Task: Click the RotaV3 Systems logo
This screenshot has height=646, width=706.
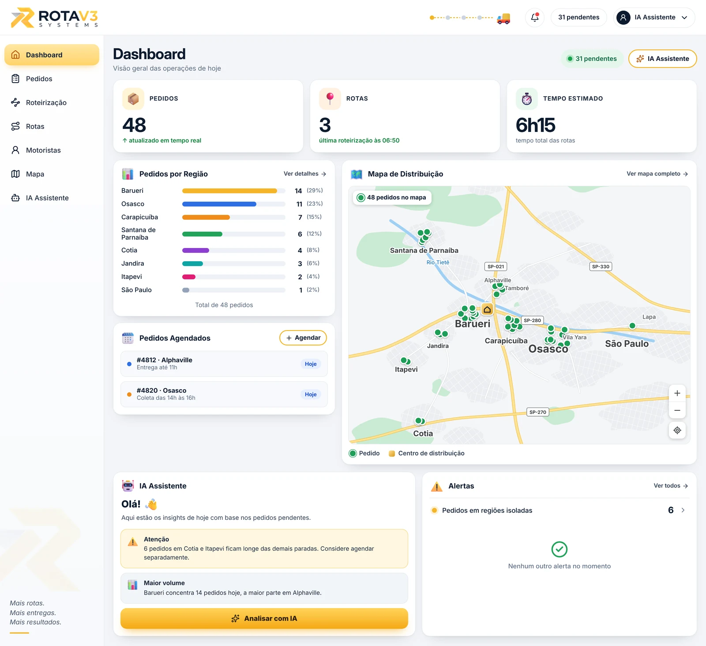Action: [54, 18]
